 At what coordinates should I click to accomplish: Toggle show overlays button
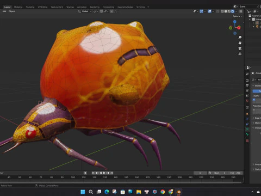click(x=210, y=11)
